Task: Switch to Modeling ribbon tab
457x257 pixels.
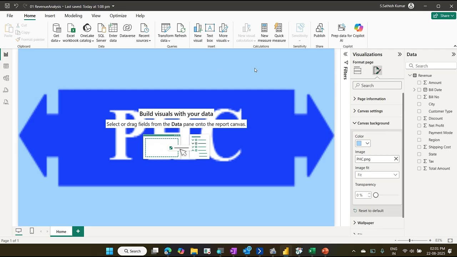Action: tap(73, 16)
